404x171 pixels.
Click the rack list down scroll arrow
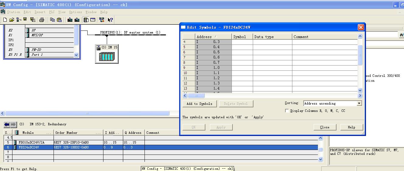[76, 55]
